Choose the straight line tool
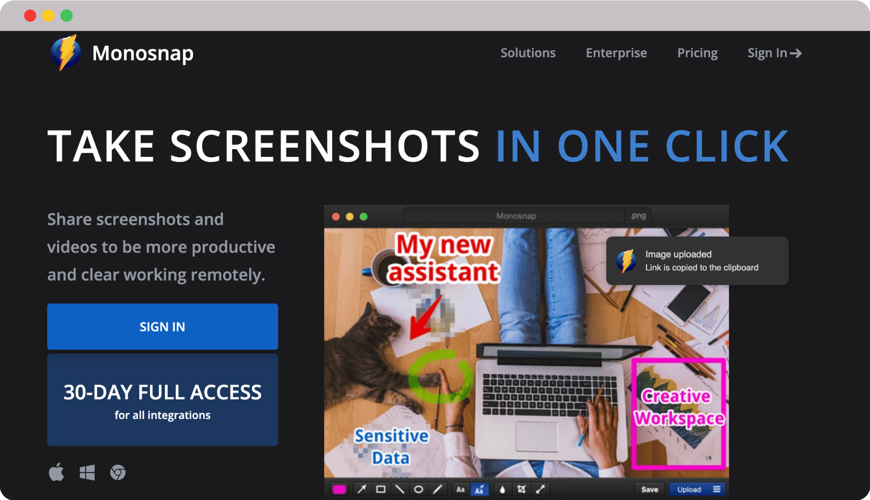The height and width of the screenshot is (500, 870). pyautogui.click(x=400, y=489)
